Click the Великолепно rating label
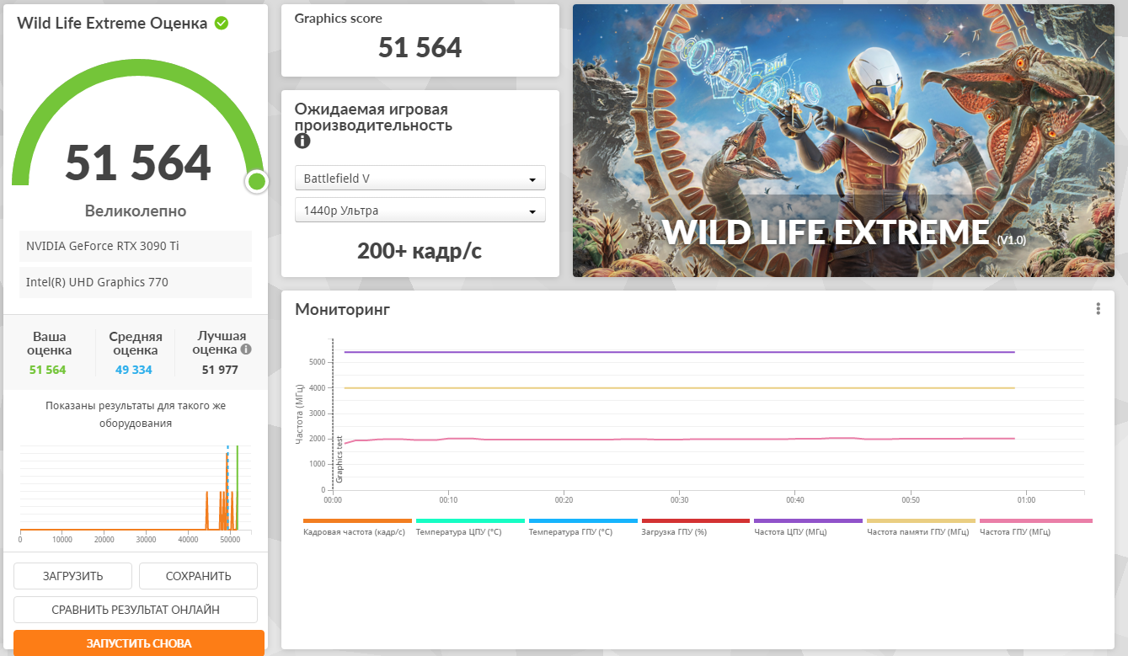The image size is (1128, 656). tap(136, 211)
